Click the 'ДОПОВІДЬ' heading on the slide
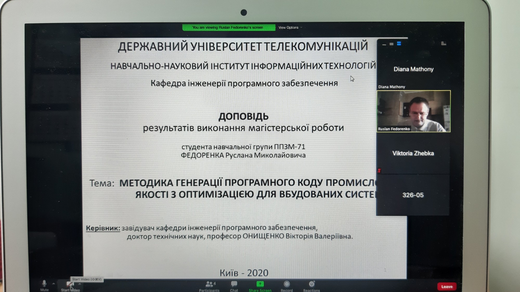 (243, 116)
